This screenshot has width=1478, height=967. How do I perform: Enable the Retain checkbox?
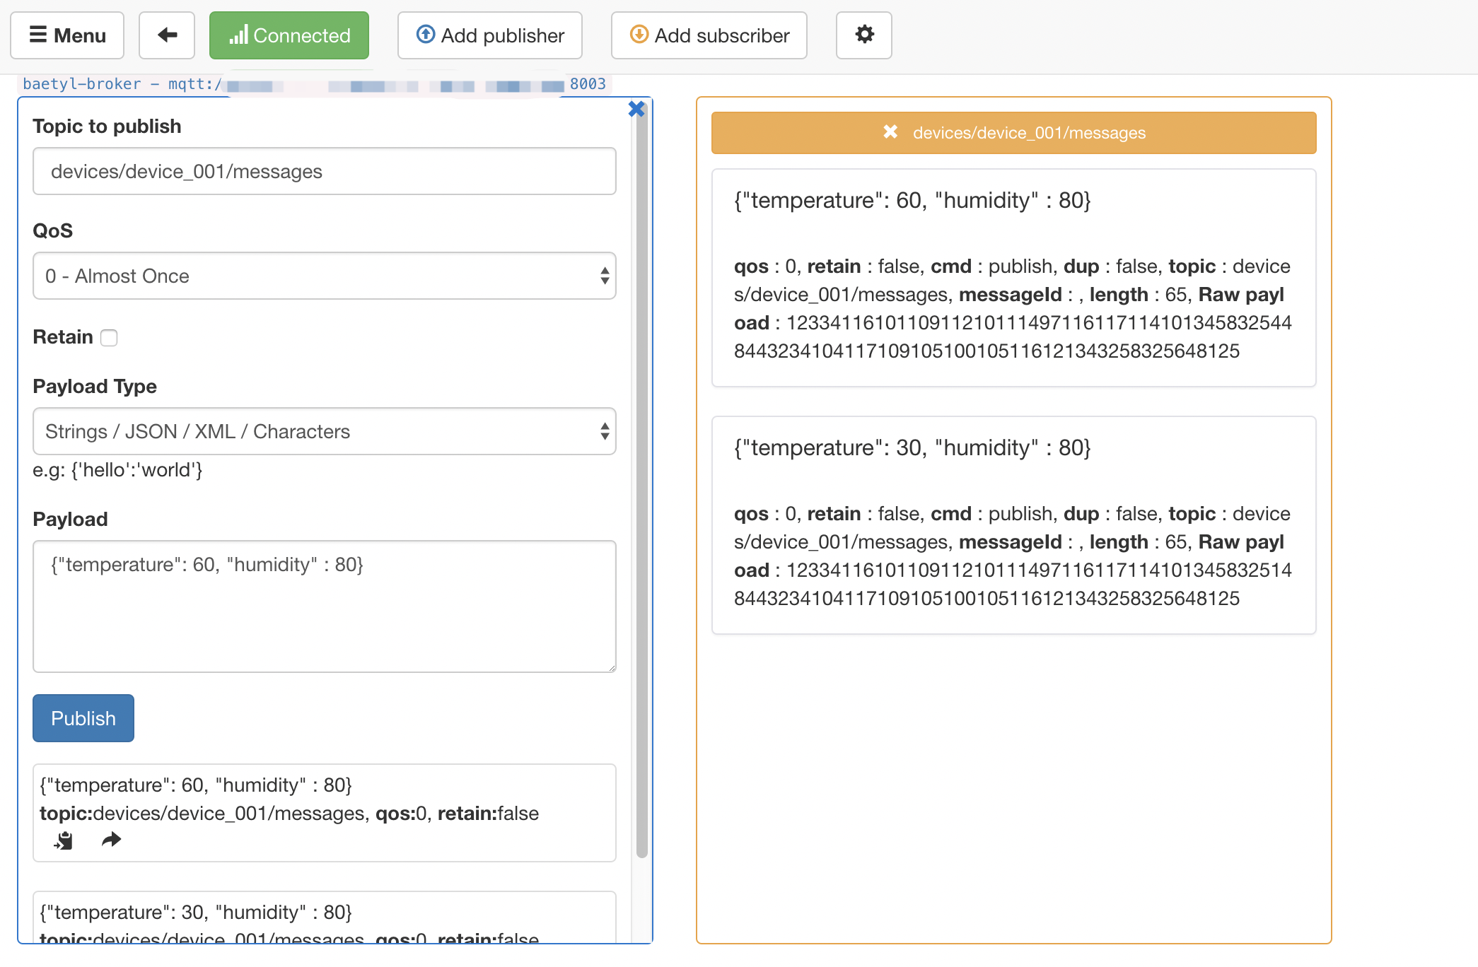[109, 338]
